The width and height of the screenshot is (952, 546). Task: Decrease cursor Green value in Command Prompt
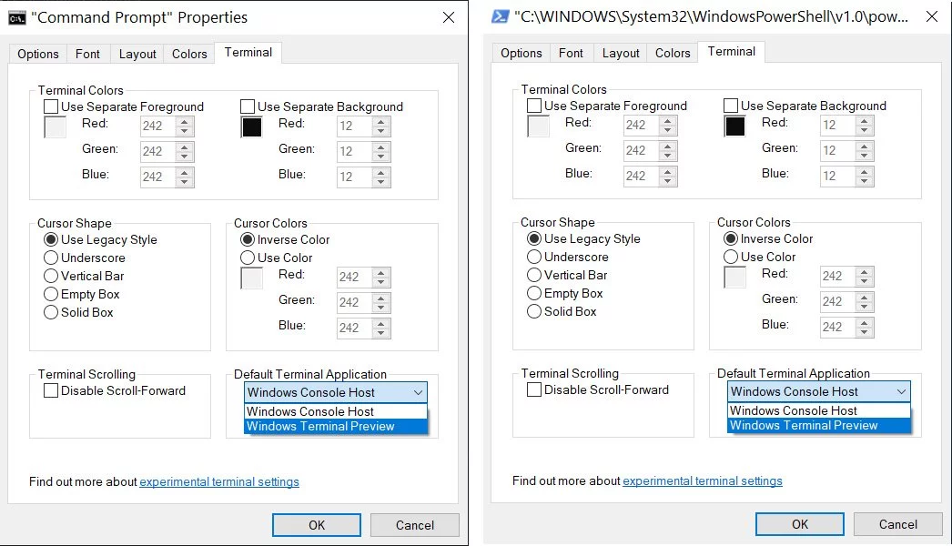pyautogui.click(x=380, y=308)
